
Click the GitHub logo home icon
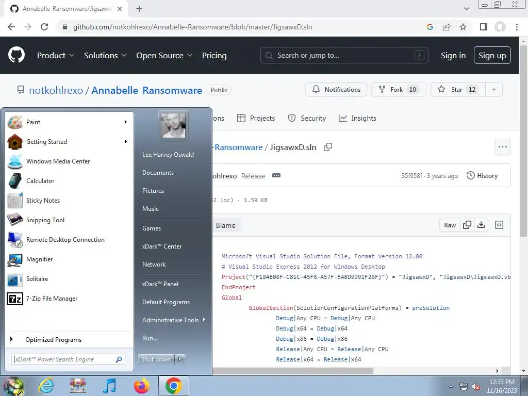tap(16, 55)
